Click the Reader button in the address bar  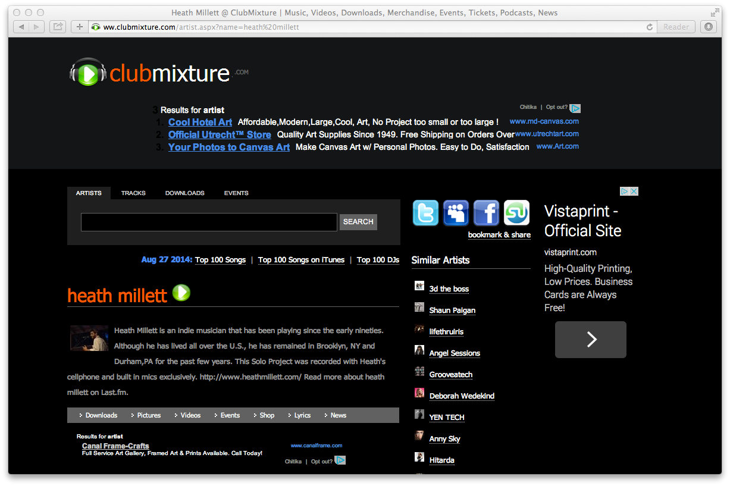click(676, 27)
